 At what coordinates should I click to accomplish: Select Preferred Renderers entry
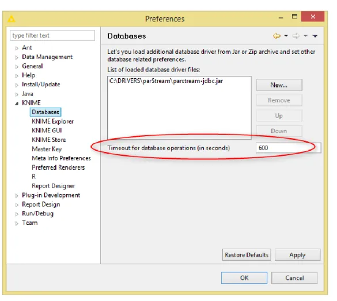tap(58, 167)
